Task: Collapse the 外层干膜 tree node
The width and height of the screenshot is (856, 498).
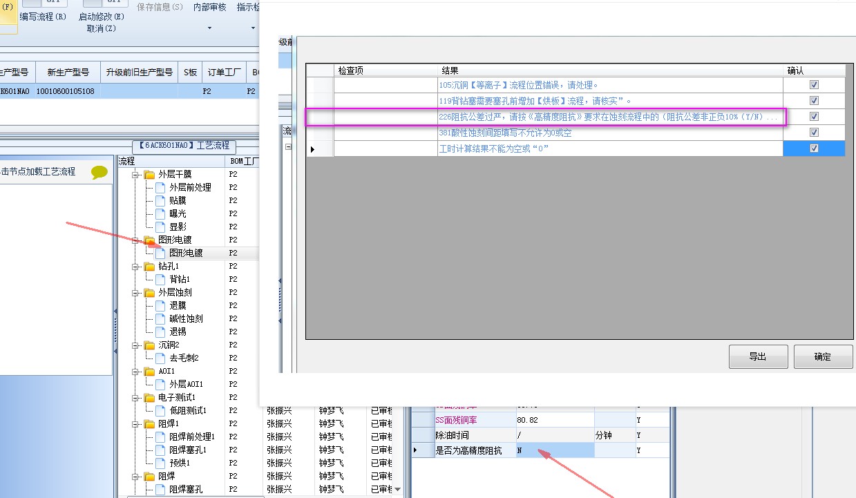Action: [136, 175]
